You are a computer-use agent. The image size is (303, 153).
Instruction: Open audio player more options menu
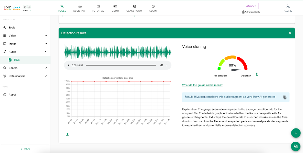click(x=167, y=65)
